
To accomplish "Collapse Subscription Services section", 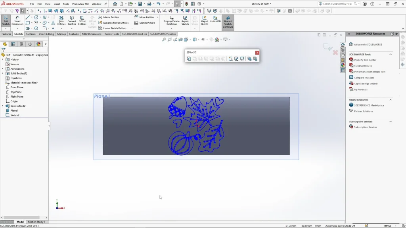I will (391, 122).
